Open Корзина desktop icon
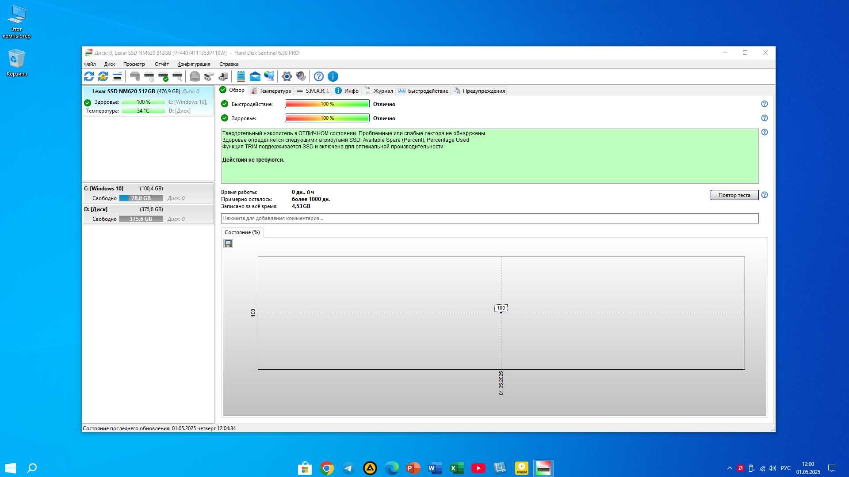Screen dimensions: 849x477 (16, 63)
